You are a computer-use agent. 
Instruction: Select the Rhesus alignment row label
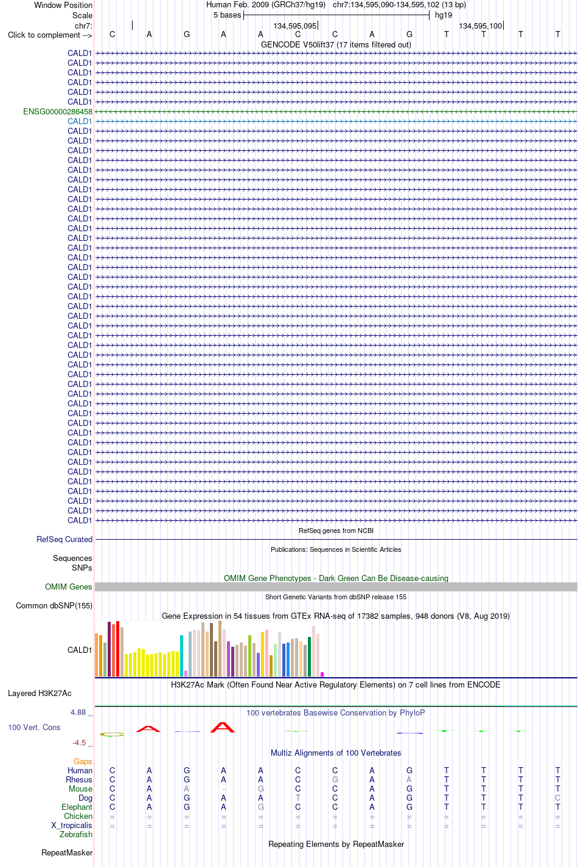click(x=79, y=779)
